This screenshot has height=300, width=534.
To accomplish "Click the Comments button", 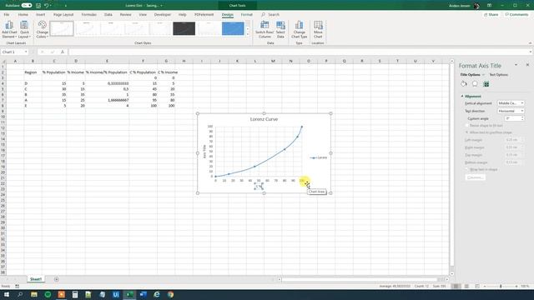I will tap(516, 15).
